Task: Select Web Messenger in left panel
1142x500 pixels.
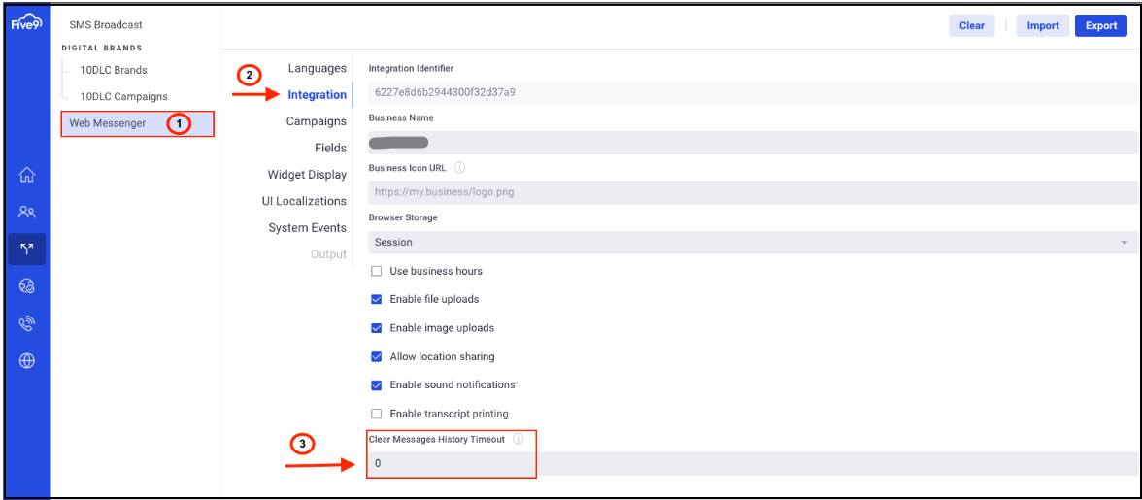Action: click(138, 123)
